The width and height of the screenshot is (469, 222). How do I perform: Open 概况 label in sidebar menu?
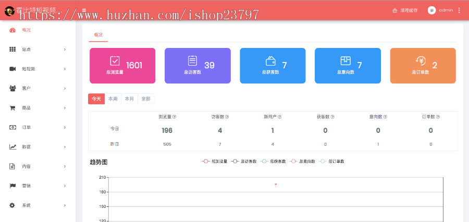point(27,30)
